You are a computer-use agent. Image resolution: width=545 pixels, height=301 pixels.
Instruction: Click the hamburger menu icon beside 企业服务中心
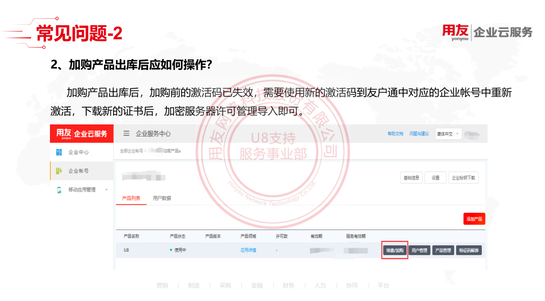126,134
